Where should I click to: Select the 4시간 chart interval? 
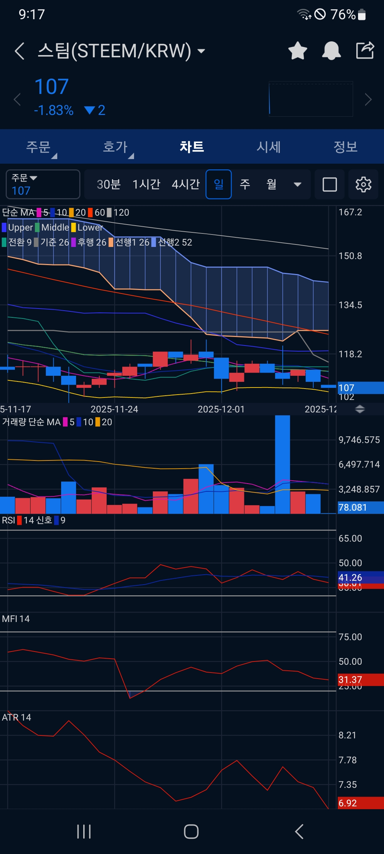coord(186,184)
